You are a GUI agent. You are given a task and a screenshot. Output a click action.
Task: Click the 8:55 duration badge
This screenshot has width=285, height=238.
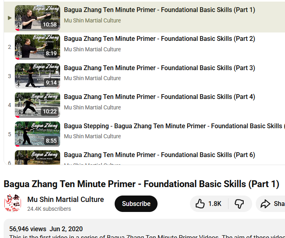click(51, 141)
